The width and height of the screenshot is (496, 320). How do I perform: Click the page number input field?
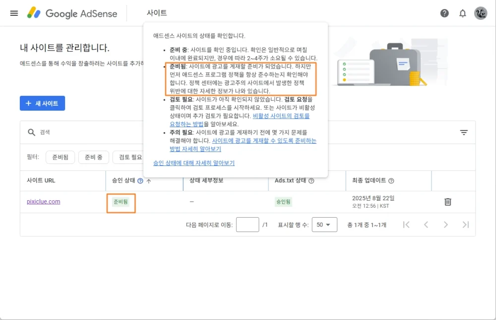tap(248, 225)
